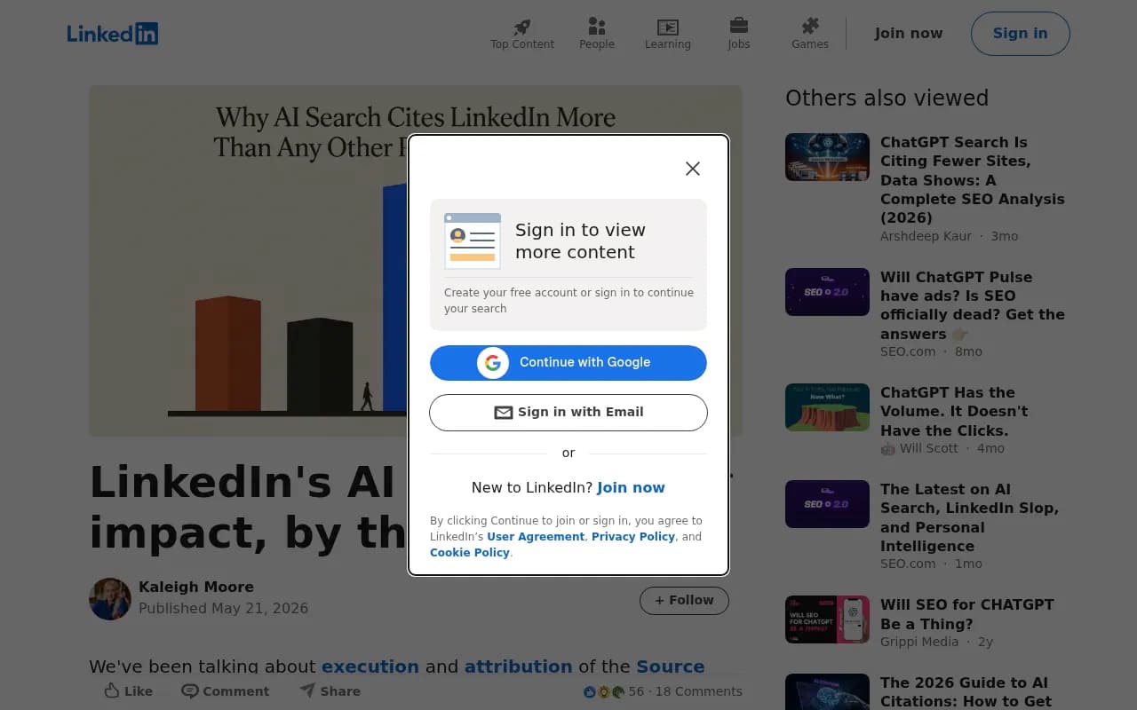Click the Google G logo icon
This screenshot has width=1137, height=710.
tap(493, 362)
